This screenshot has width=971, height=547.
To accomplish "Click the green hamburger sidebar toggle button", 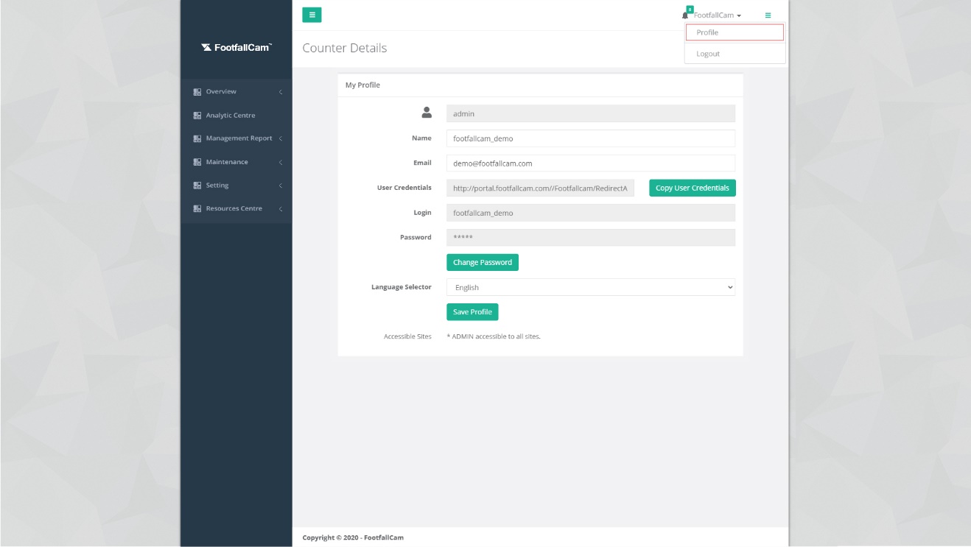I will point(312,15).
